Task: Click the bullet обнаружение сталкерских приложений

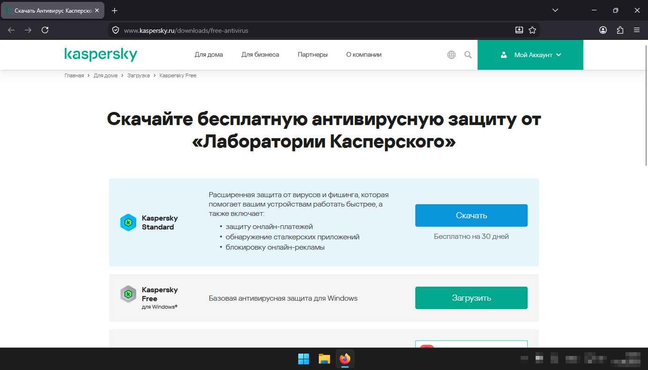Action: tap(293, 237)
